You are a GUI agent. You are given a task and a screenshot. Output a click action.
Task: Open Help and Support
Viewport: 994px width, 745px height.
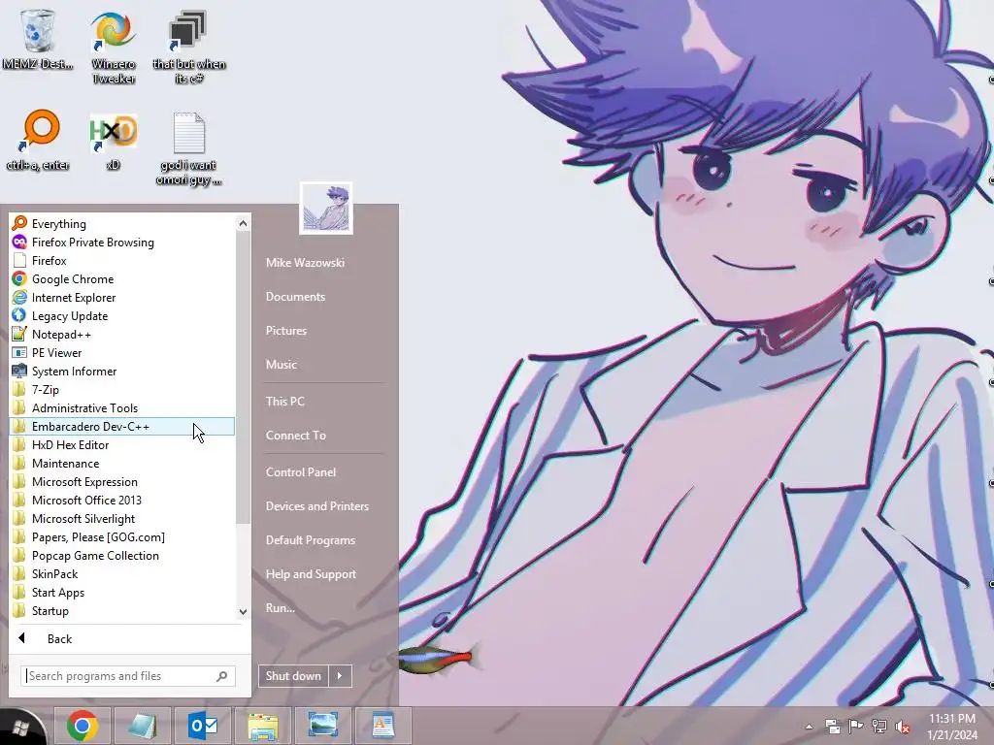click(311, 574)
